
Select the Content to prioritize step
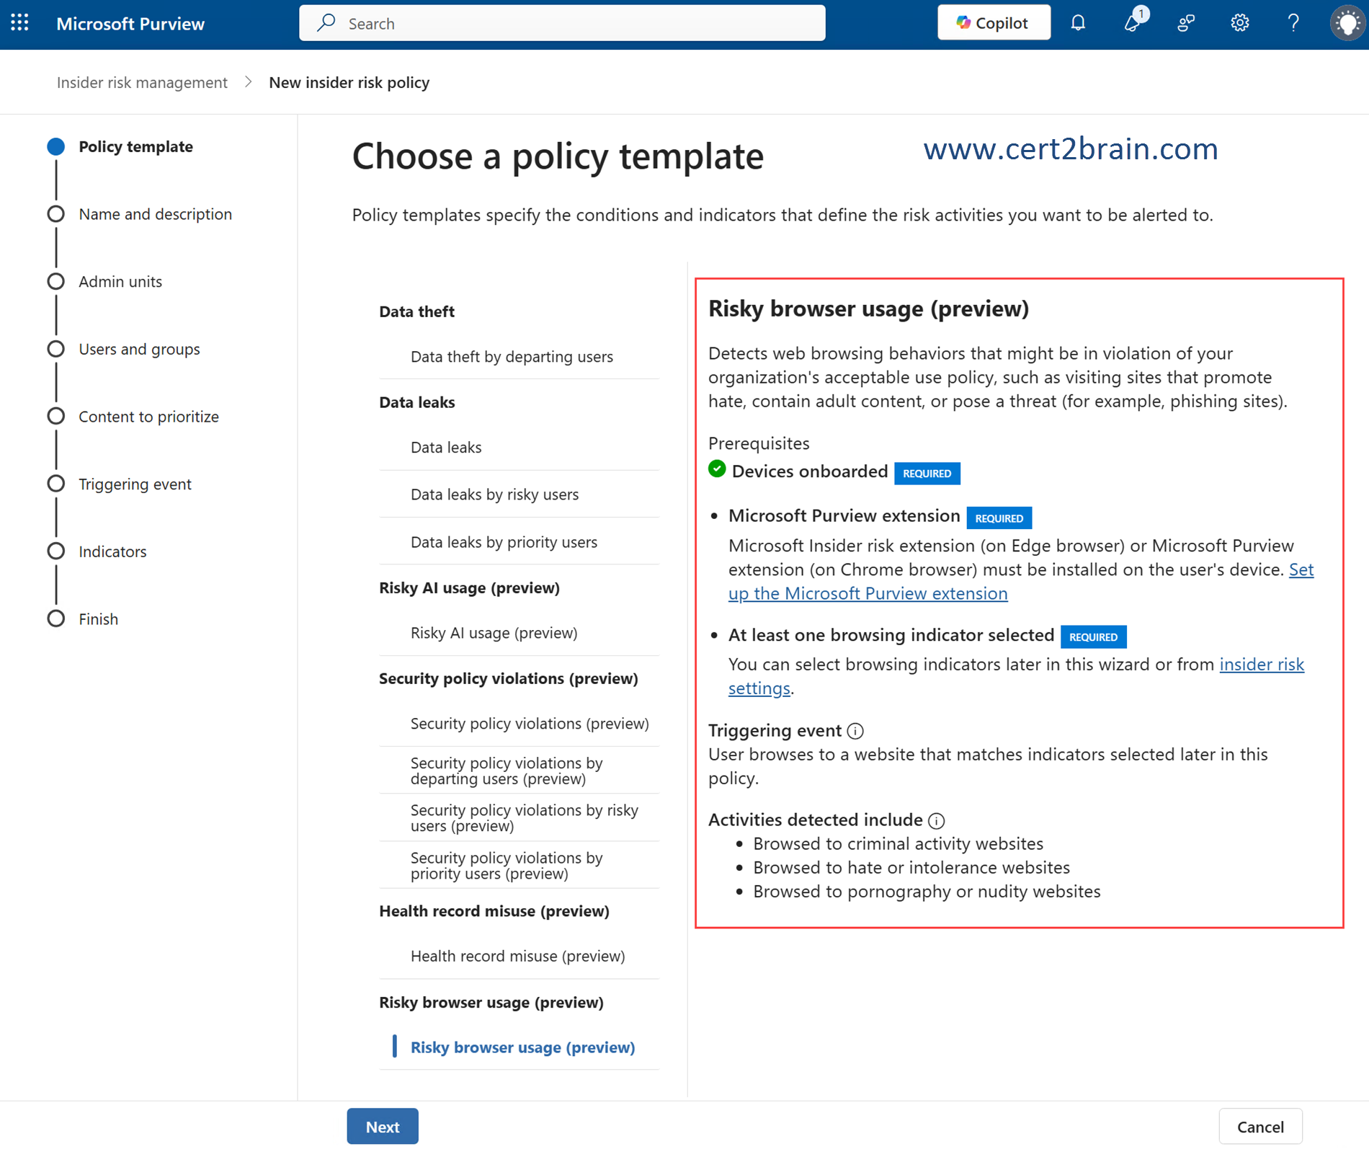(x=133, y=417)
